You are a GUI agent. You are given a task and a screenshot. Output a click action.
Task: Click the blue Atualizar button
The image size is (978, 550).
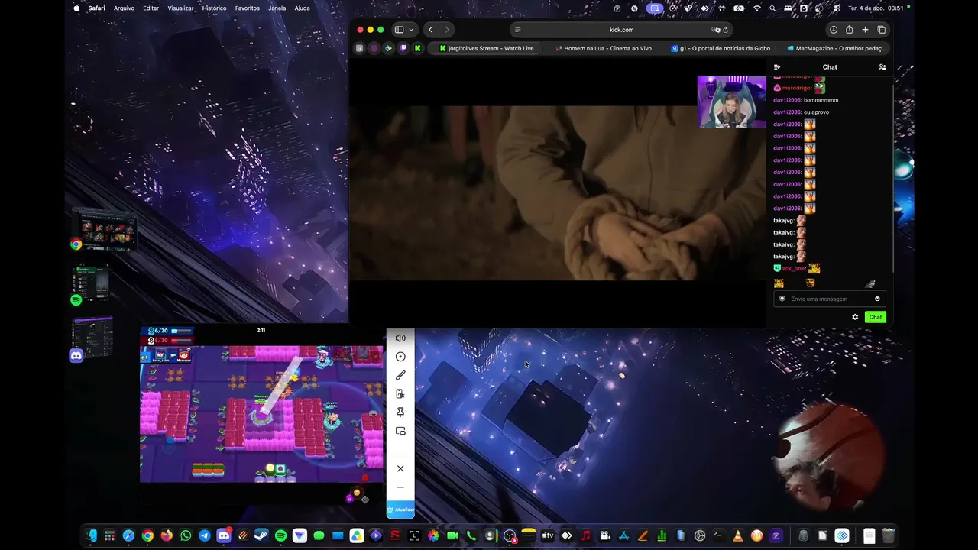(400, 510)
